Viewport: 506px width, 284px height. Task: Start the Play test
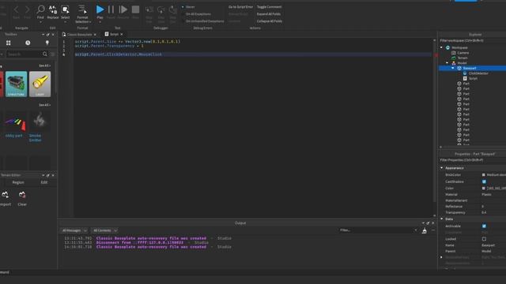coord(100,9)
